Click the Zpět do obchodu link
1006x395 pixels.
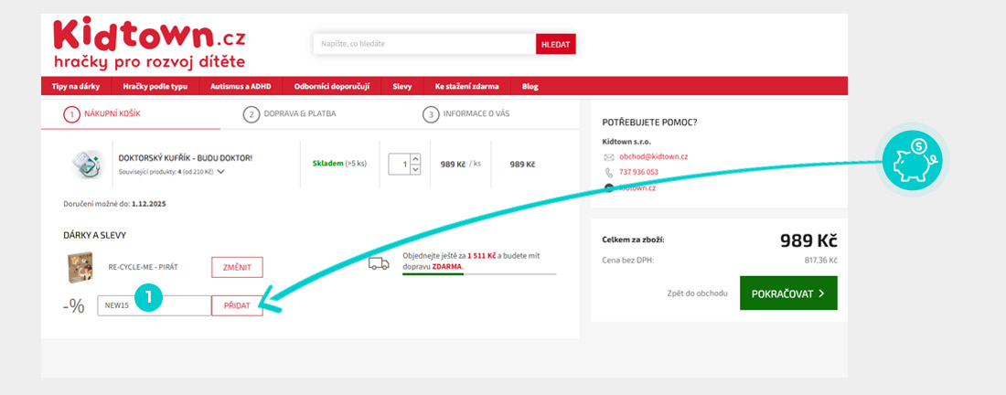click(x=697, y=294)
